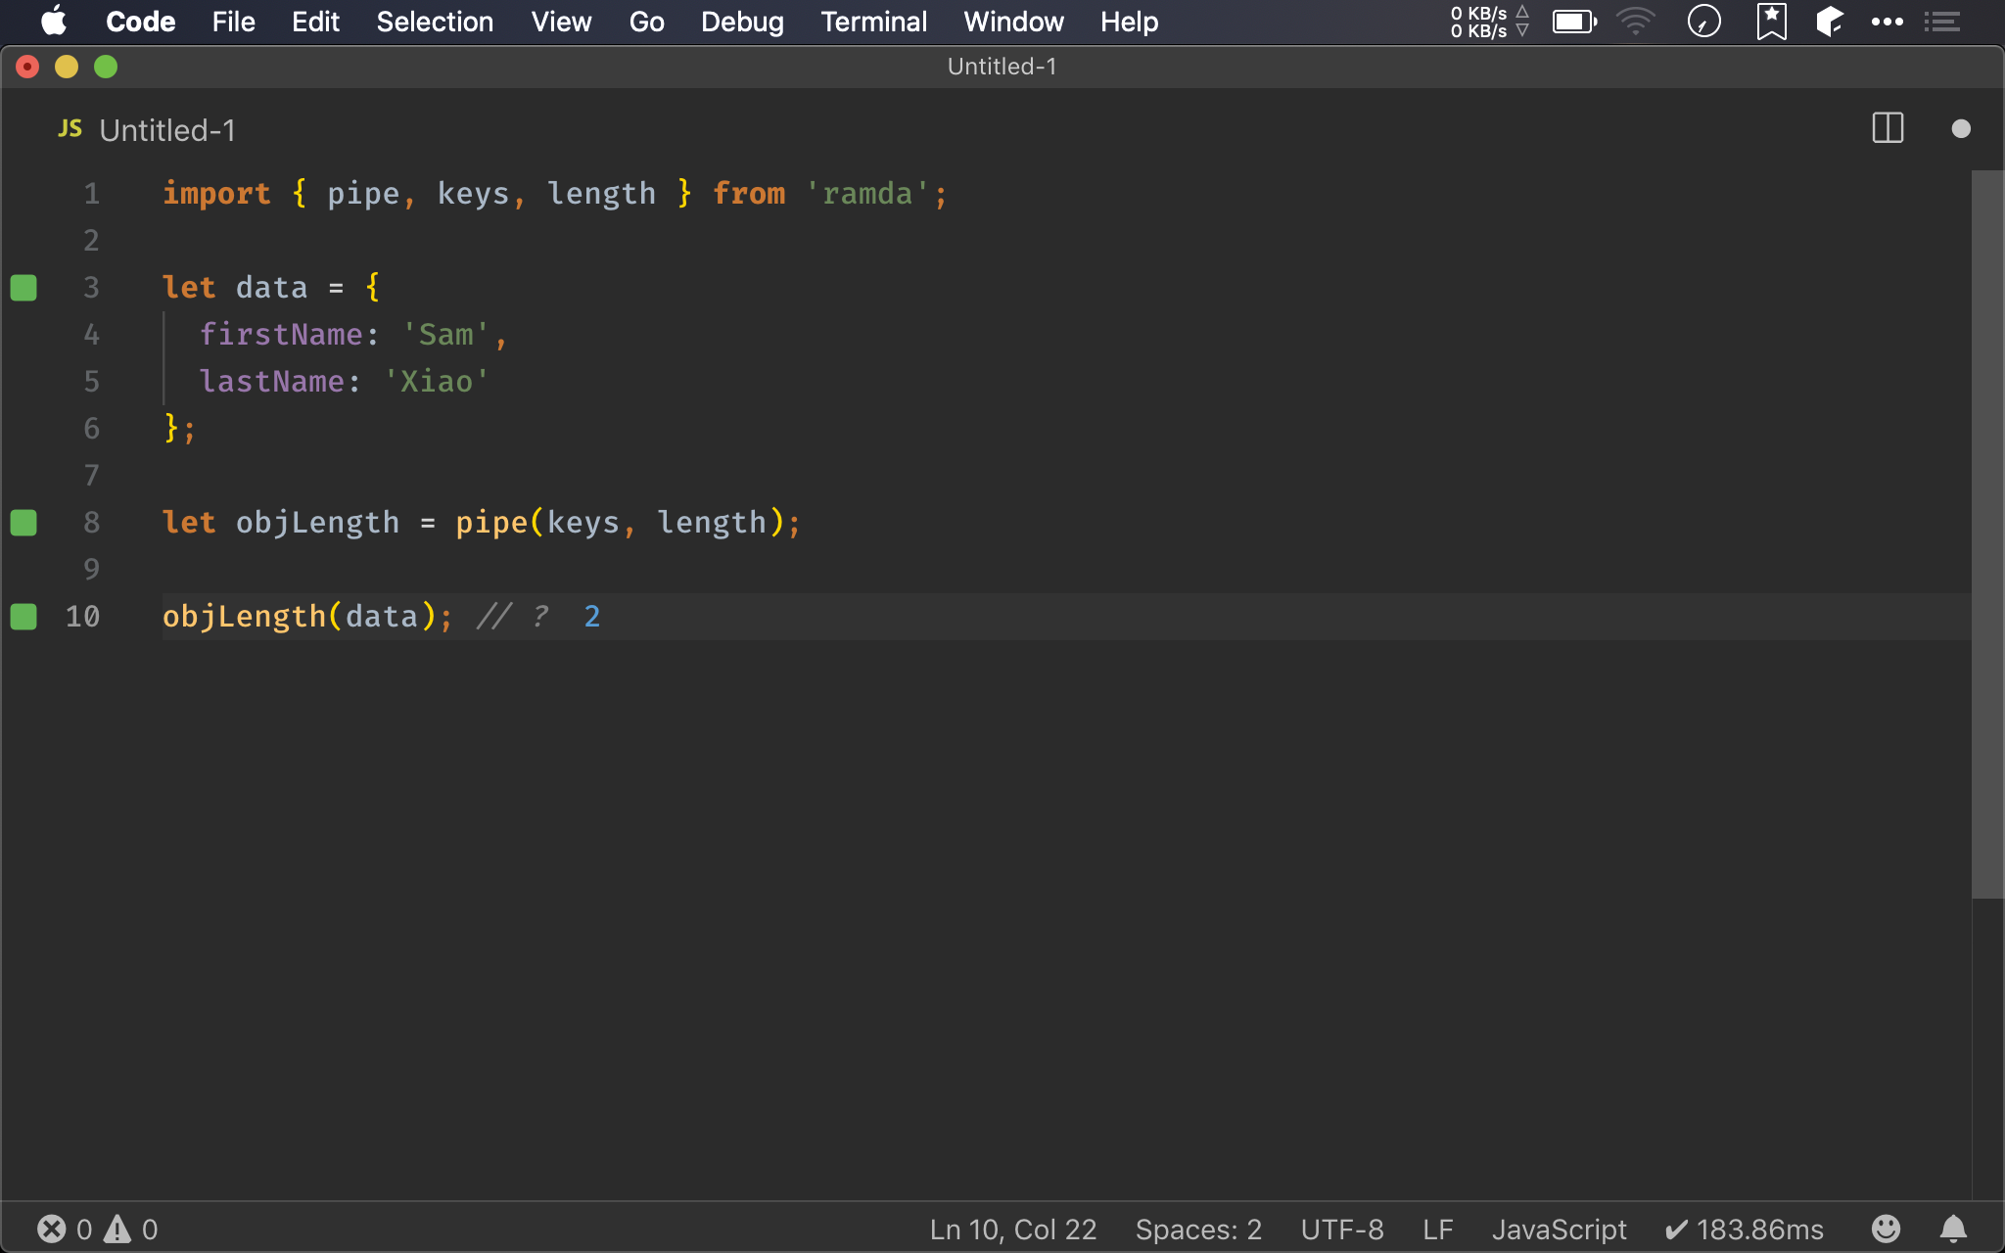Click the 'pipe' function call on line 8

491,522
